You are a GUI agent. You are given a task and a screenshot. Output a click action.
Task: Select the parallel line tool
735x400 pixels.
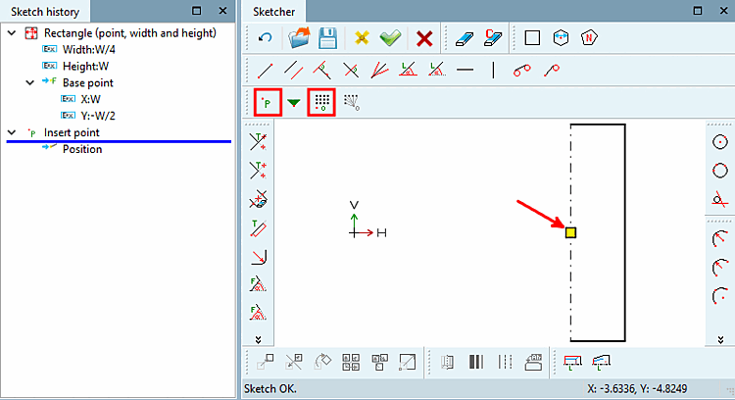tap(293, 71)
